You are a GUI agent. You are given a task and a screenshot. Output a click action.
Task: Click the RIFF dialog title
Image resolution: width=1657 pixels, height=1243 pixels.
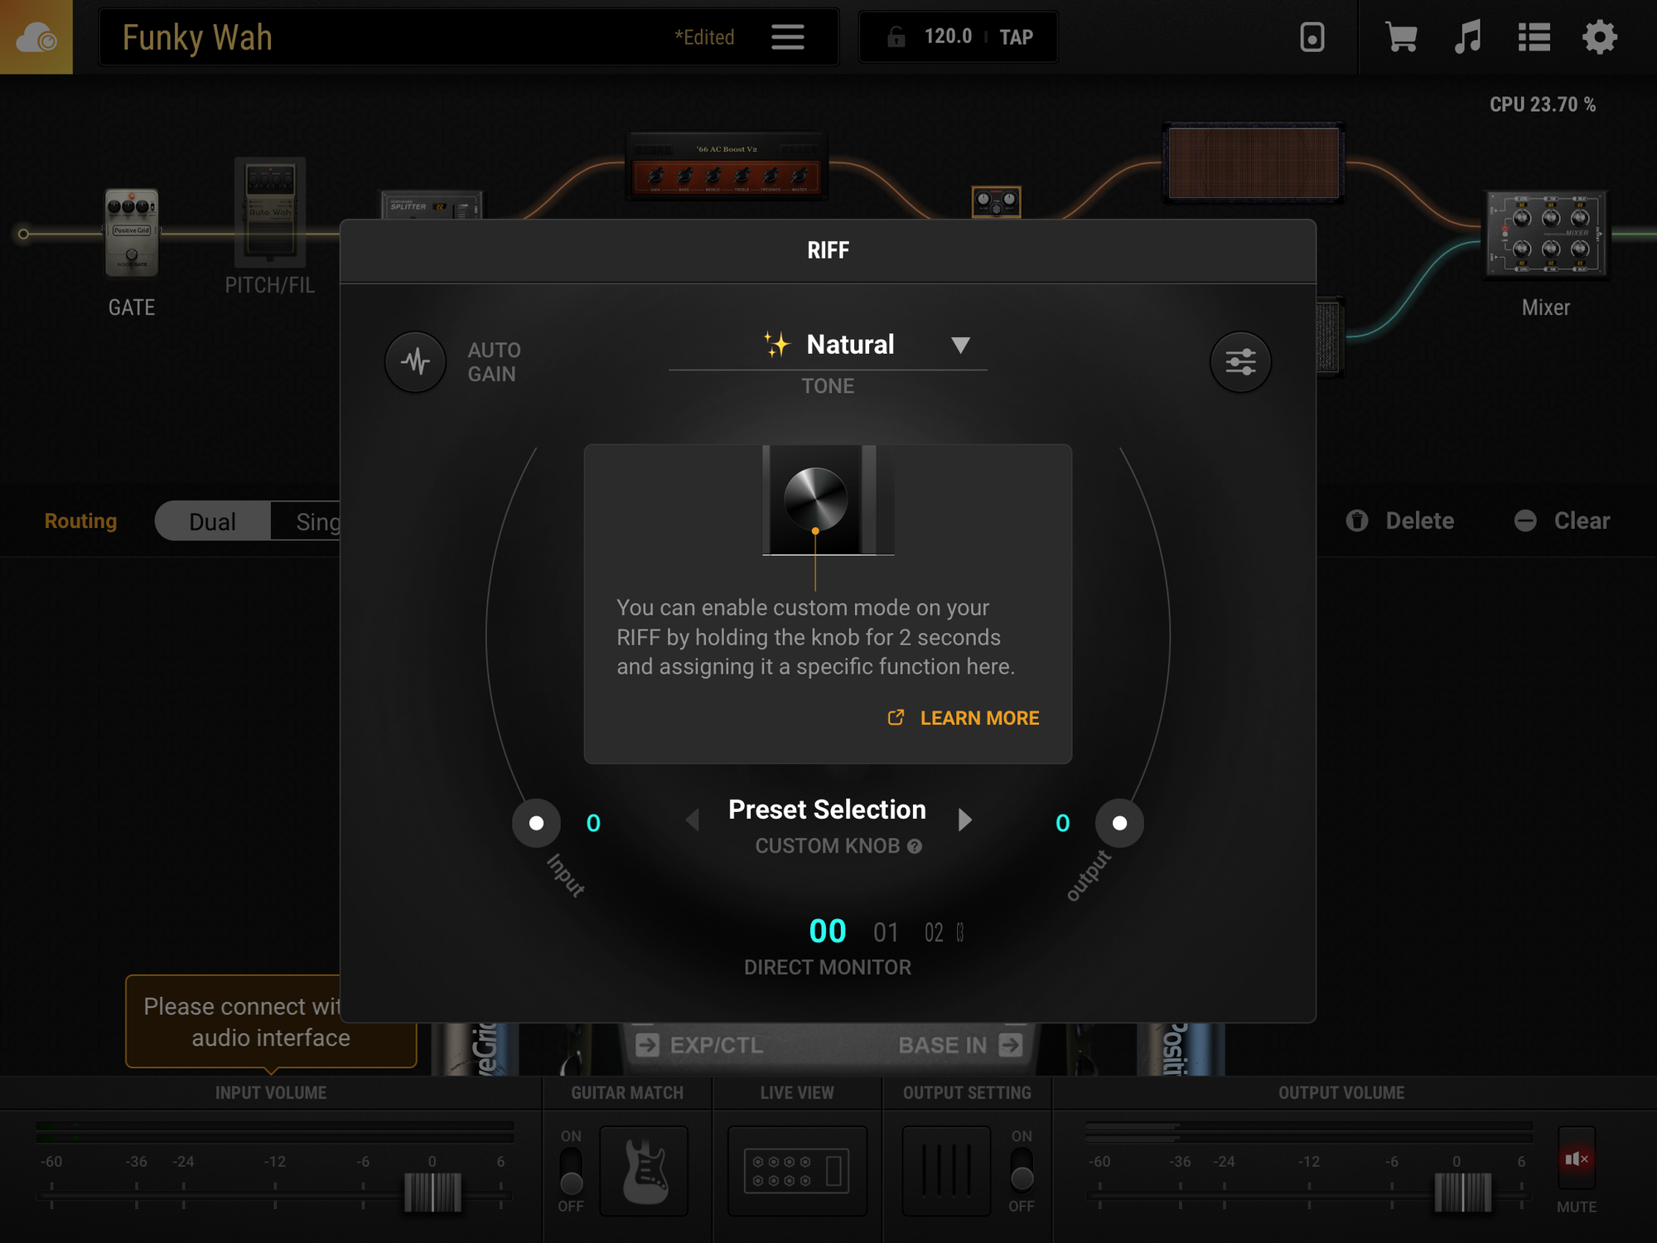pyautogui.click(x=828, y=250)
